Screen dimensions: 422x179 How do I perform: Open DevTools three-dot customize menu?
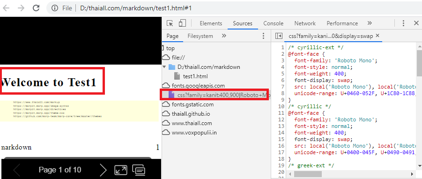pos(403,23)
